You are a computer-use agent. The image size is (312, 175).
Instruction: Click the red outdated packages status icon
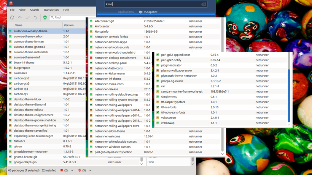pos(62,170)
